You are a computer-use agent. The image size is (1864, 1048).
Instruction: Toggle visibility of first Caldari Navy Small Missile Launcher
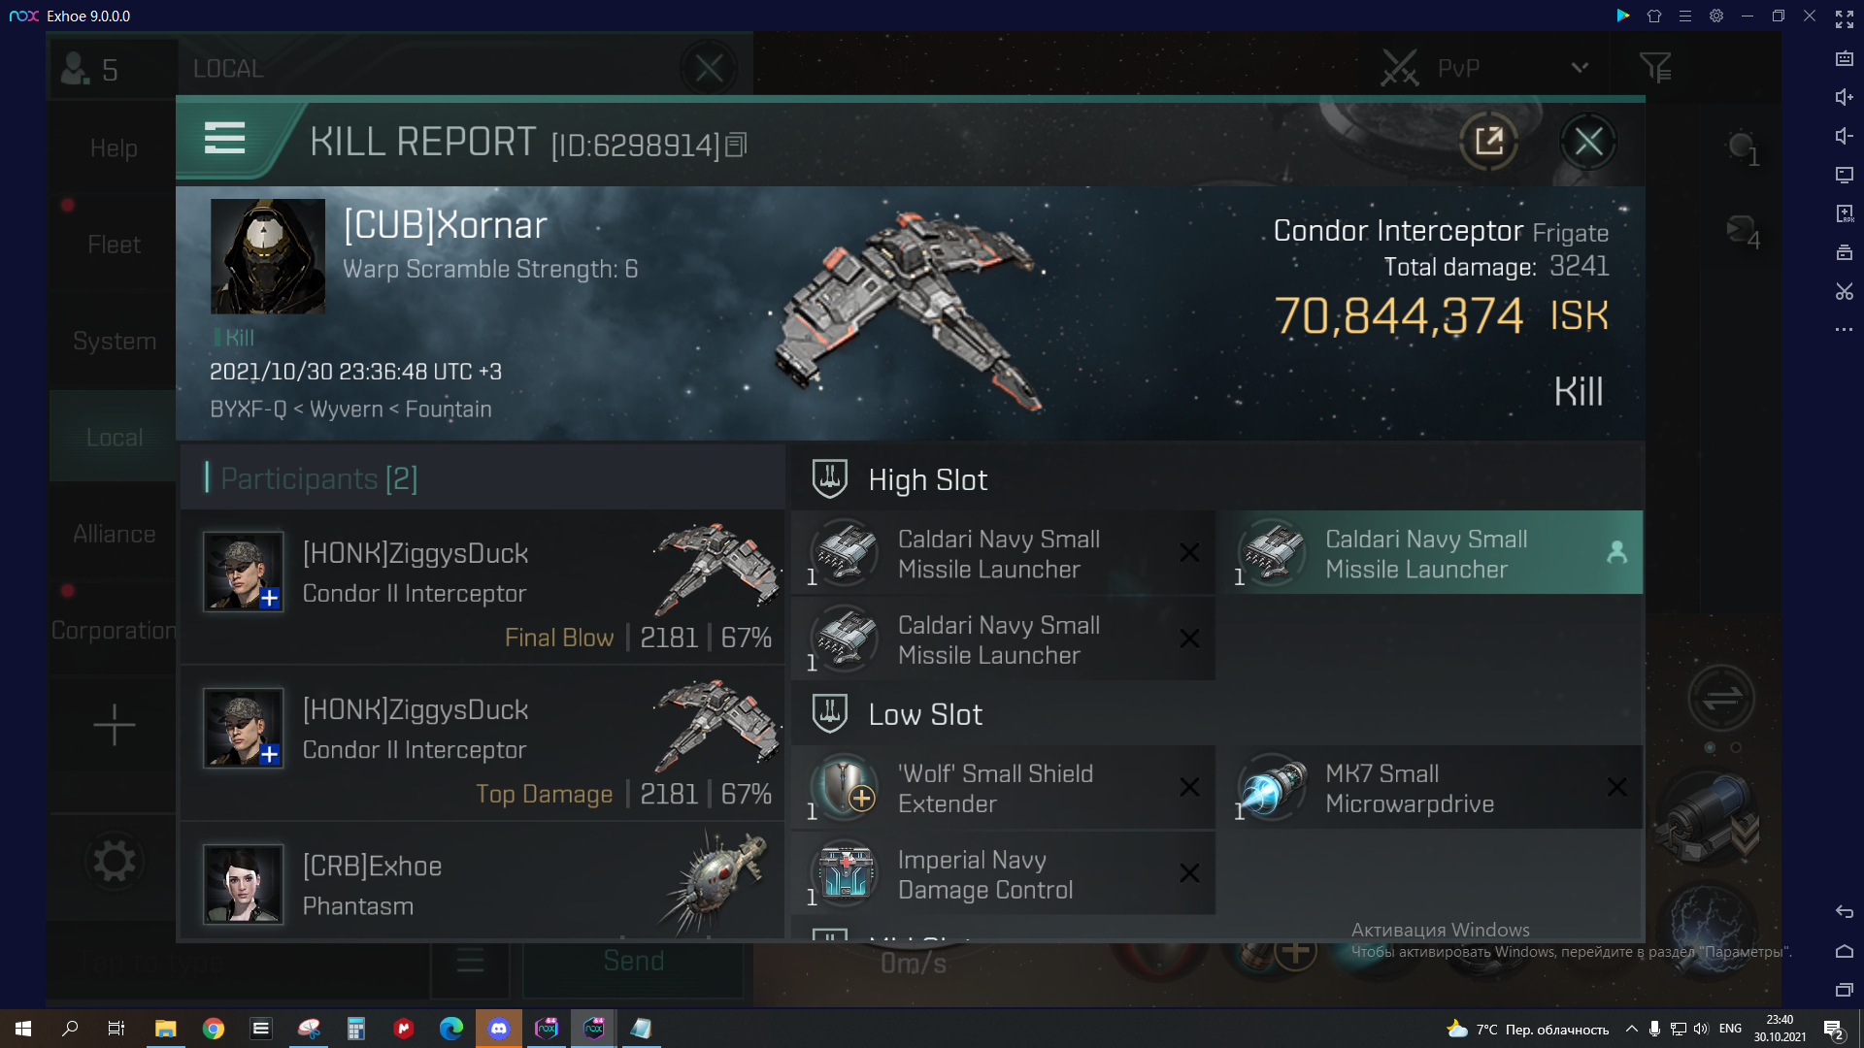[x=1189, y=553]
